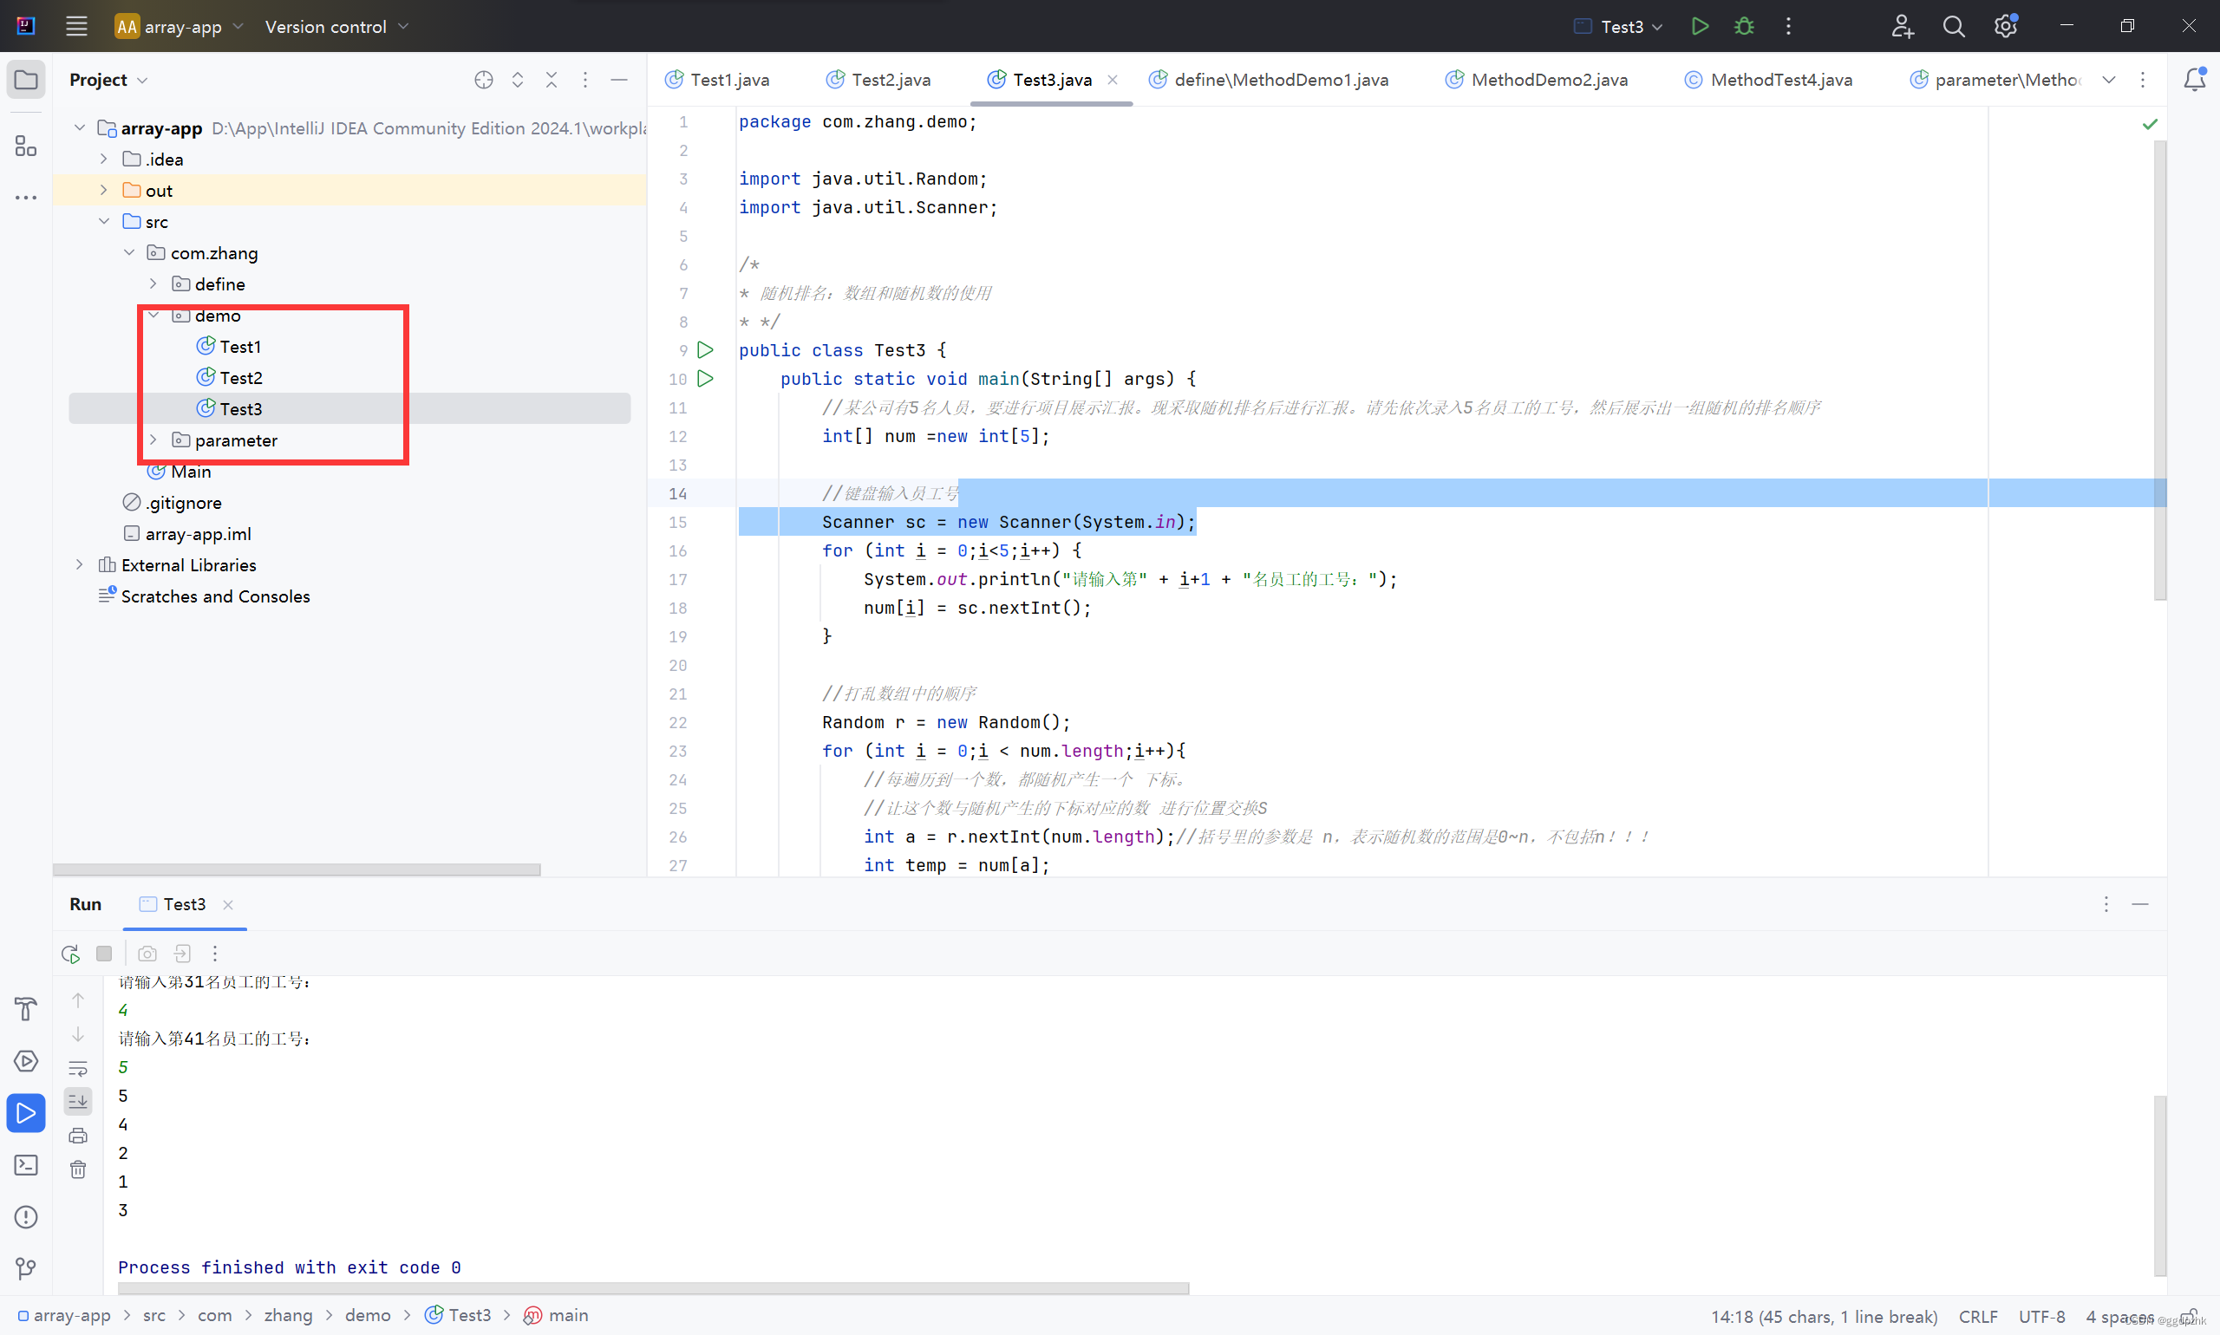Screen dimensions: 2220x1335
Task: Show more tool windows ellipsis
Action: pos(26,197)
